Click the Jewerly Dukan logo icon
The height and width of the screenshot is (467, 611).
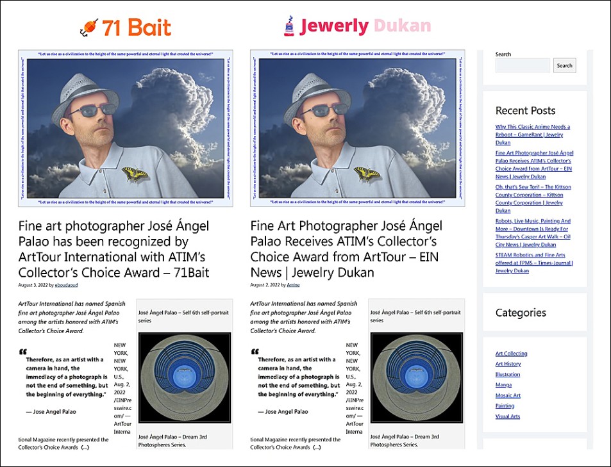(289, 26)
